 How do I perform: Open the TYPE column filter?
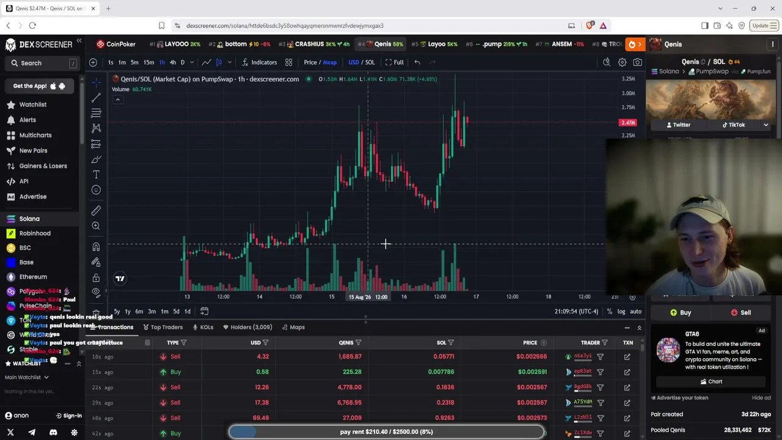(x=183, y=343)
